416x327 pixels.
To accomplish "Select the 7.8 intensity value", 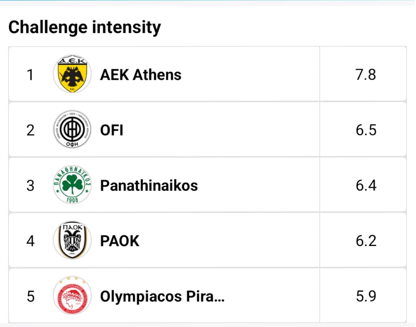I will pyautogui.click(x=366, y=74).
